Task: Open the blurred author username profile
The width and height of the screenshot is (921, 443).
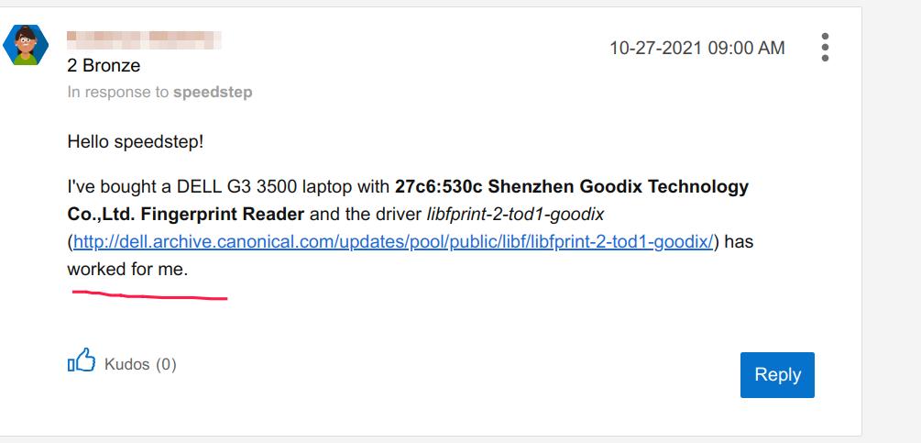Action: [144, 40]
